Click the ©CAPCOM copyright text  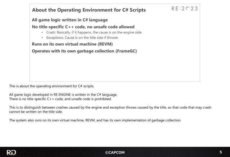click(x=115, y=152)
